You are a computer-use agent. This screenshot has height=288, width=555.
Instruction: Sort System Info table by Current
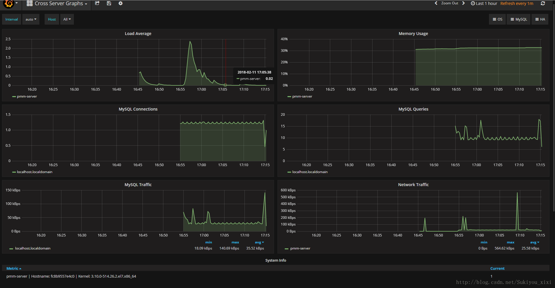tap(497, 269)
